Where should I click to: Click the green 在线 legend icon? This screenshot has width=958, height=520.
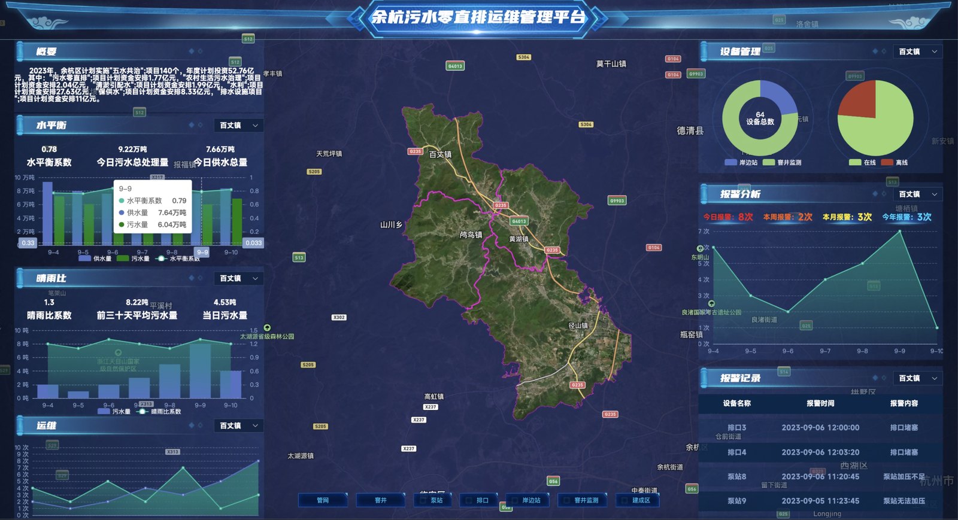coord(855,162)
